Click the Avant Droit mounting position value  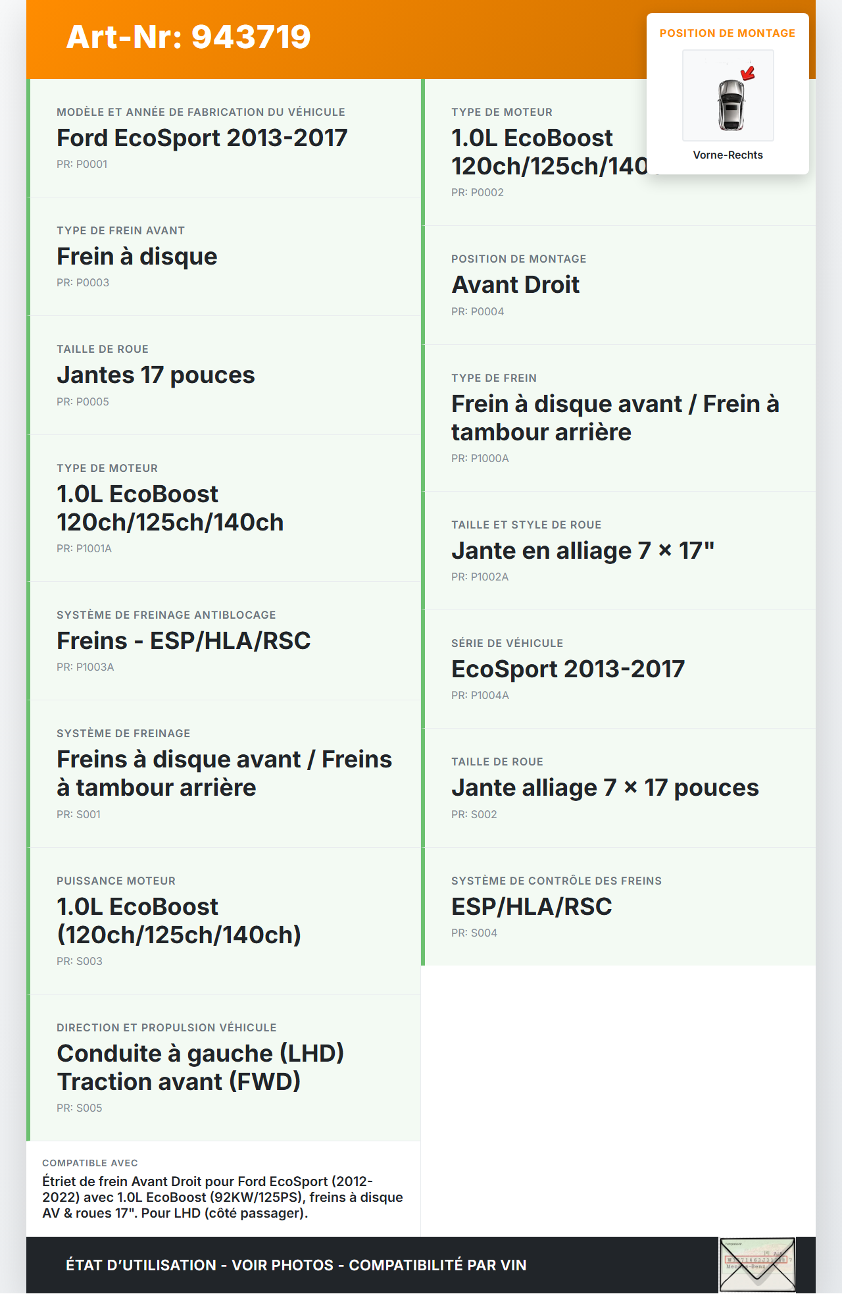coord(515,285)
